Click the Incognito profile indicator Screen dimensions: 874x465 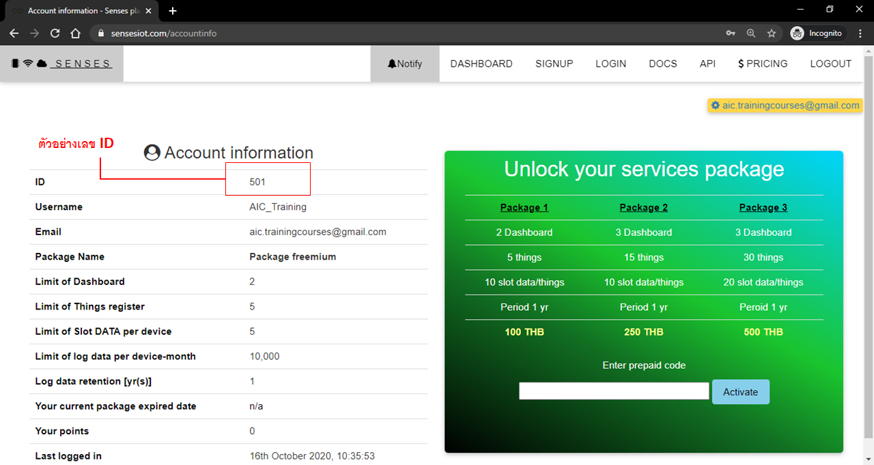[x=817, y=33]
